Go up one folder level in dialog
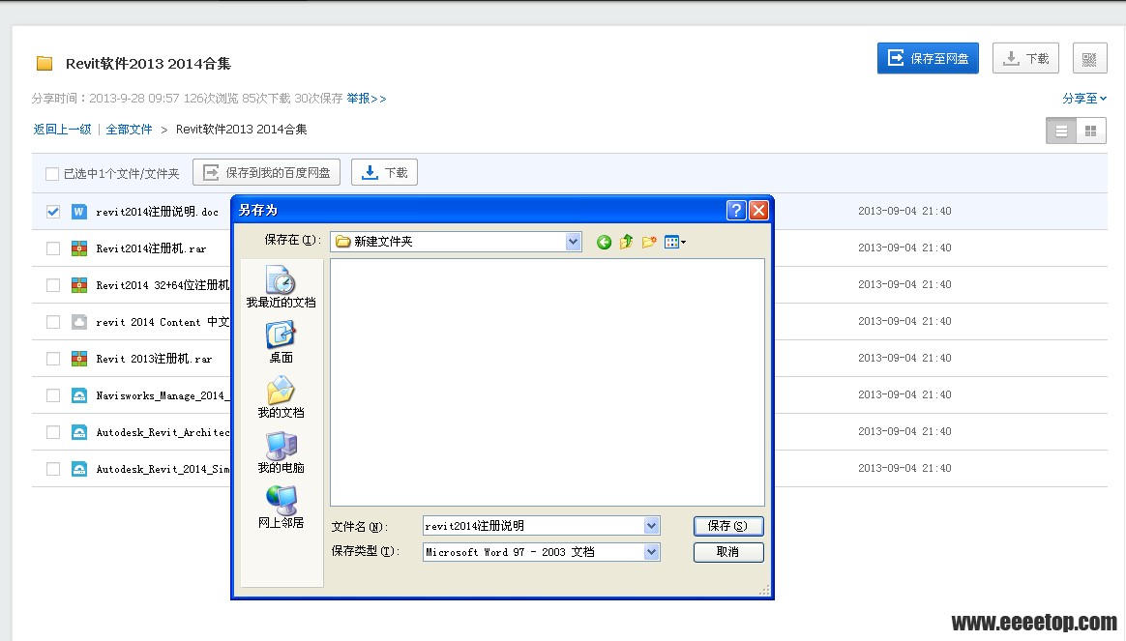The width and height of the screenshot is (1126, 641). click(626, 242)
